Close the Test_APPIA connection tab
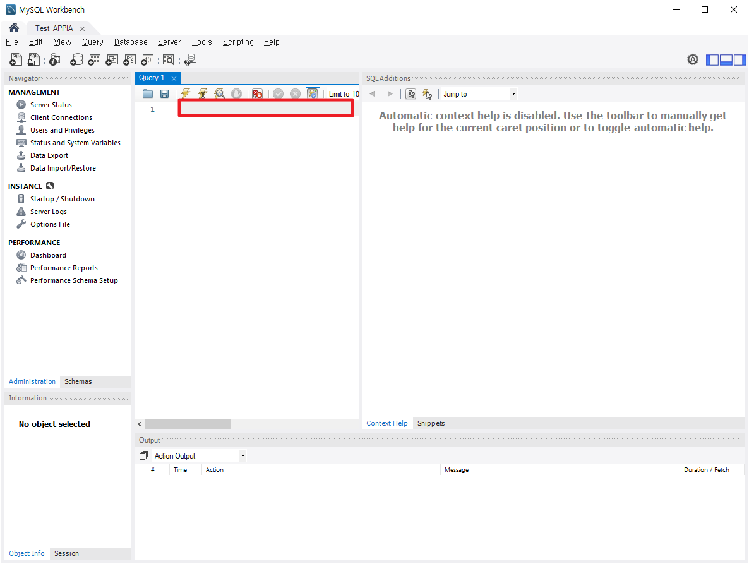 [82, 28]
